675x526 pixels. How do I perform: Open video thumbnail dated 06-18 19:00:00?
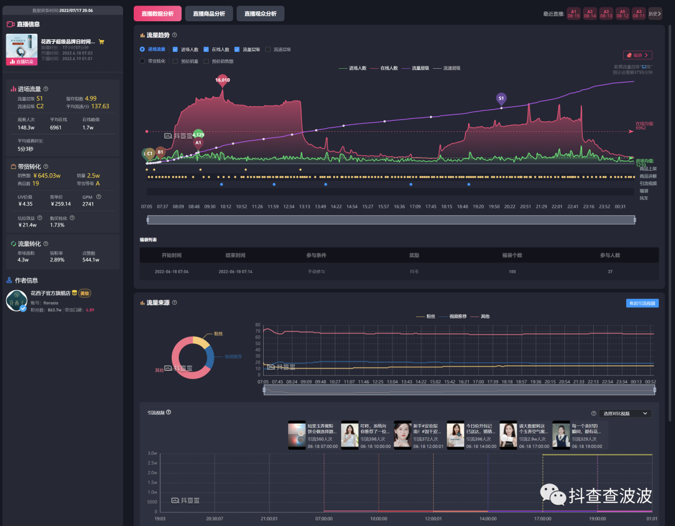(x=561, y=435)
